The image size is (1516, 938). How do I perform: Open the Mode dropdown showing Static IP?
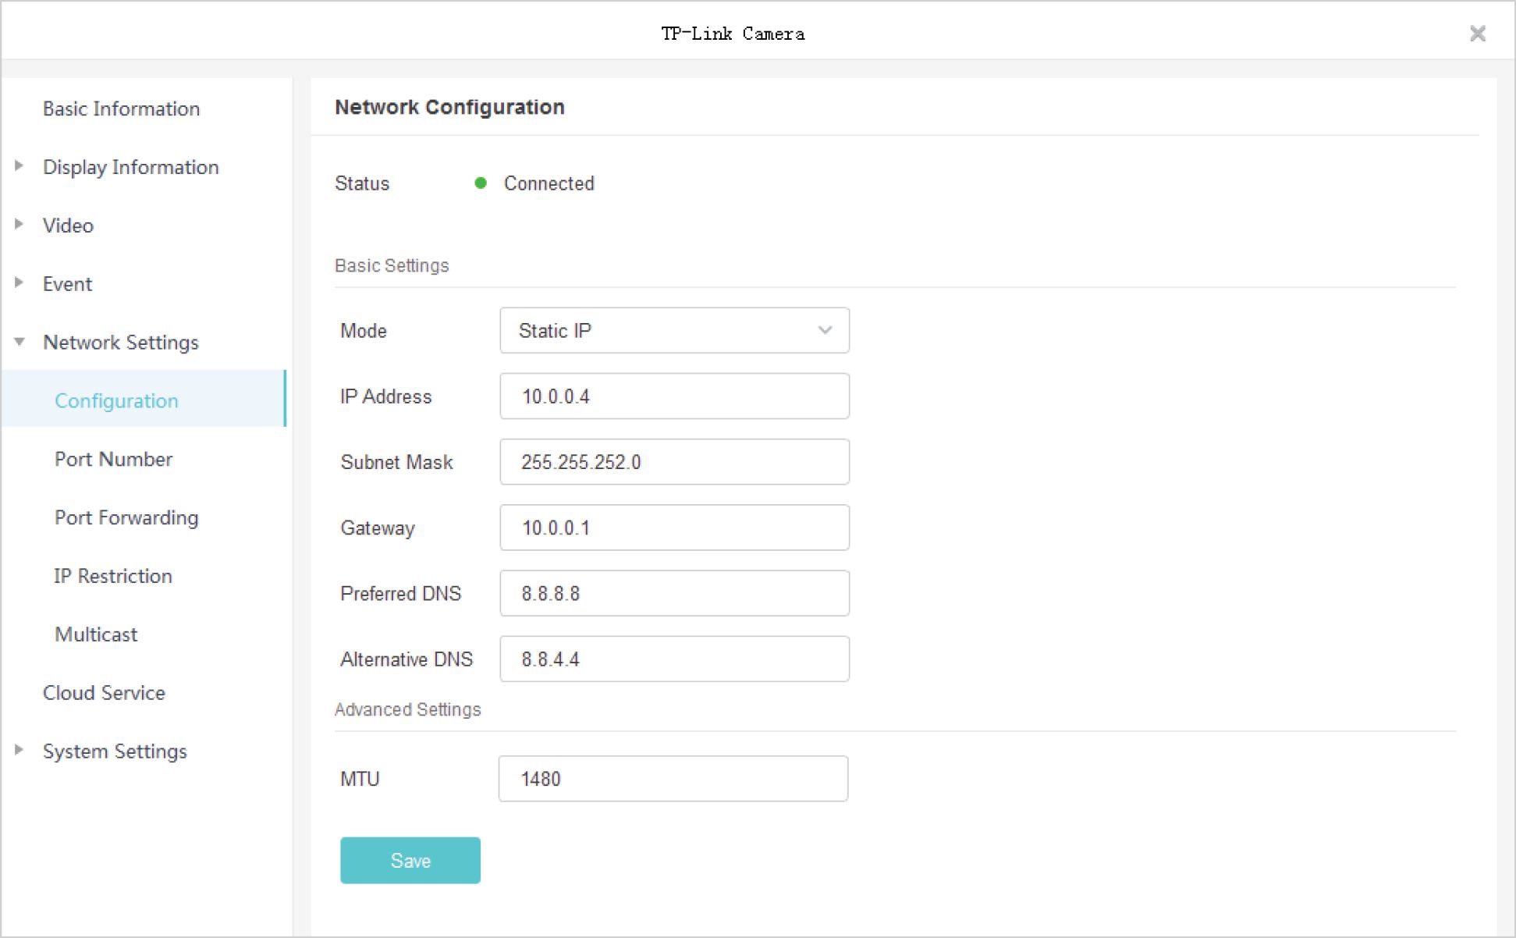(674, 331)
